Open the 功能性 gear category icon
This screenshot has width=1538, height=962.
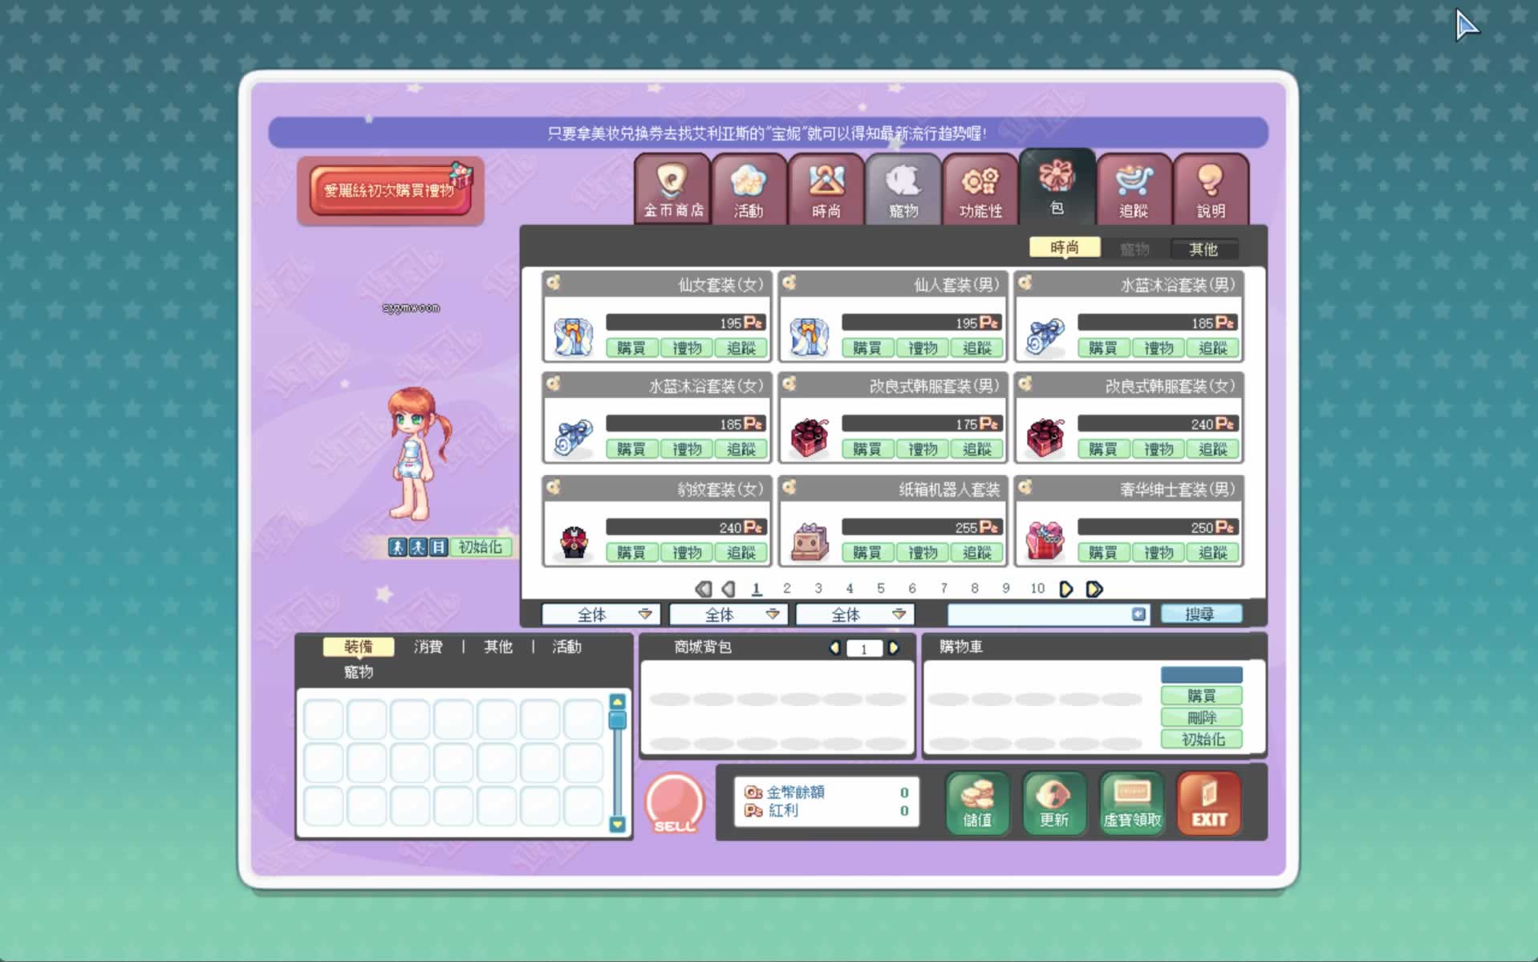tap(980, 189)
